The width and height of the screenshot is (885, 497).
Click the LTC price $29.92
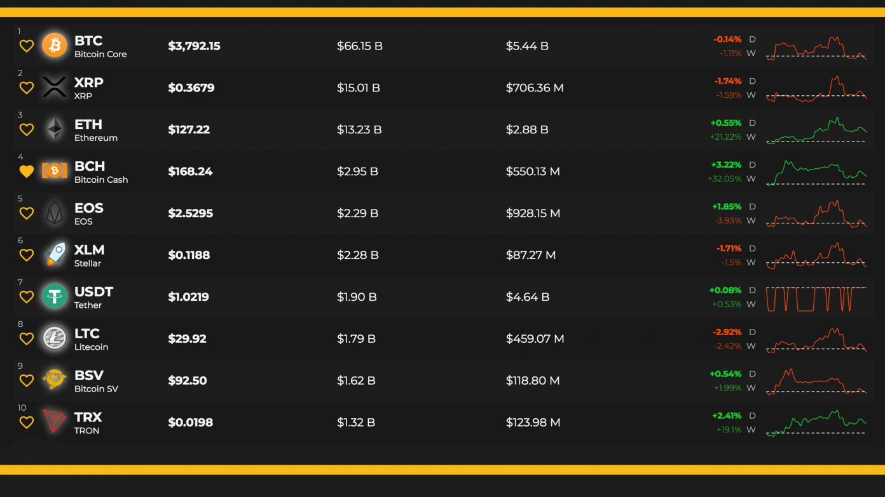pos(187,339)
